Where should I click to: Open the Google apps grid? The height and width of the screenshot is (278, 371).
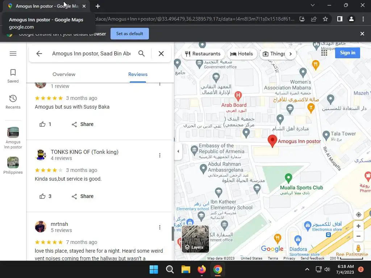[324, 53]
